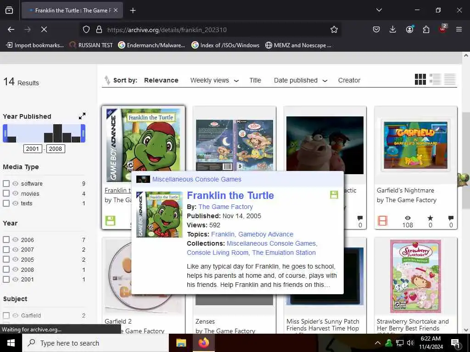Viewport: 470px width, 352px height.
Task: Check the 2007 year filter
Action: [6, 249]
